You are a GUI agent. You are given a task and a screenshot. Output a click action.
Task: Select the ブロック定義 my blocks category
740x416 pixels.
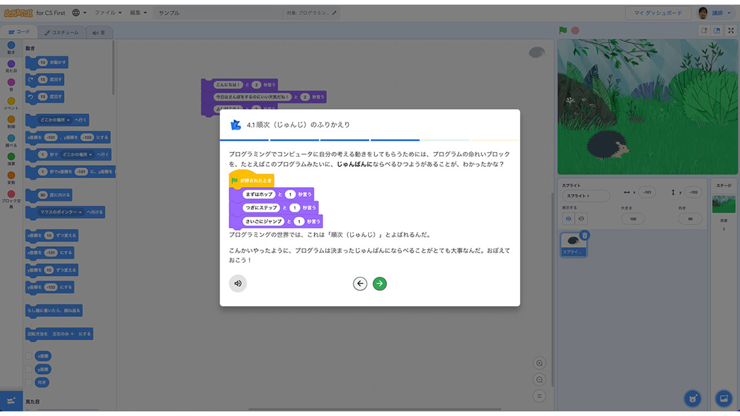(11, 199)
